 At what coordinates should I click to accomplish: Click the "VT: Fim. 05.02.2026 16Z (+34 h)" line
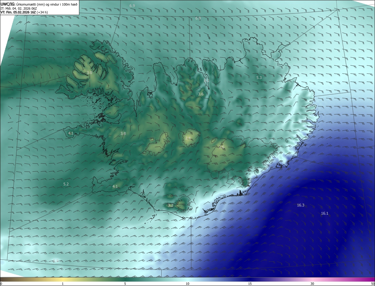pos(24,13)
